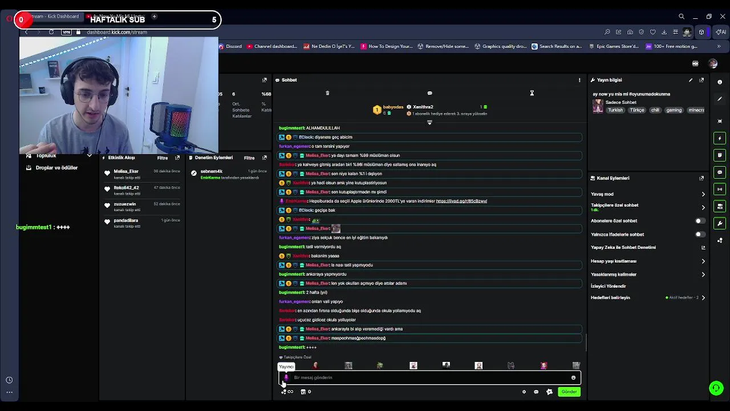Click the Sadece Sohbet category thumbnail
Viewport: 730px width, 411px height.
pos(598,106)
